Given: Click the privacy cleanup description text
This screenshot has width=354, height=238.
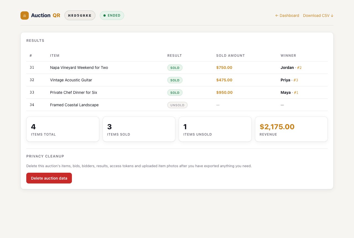Looking at the screenshot, I should (x=139, y=166).
